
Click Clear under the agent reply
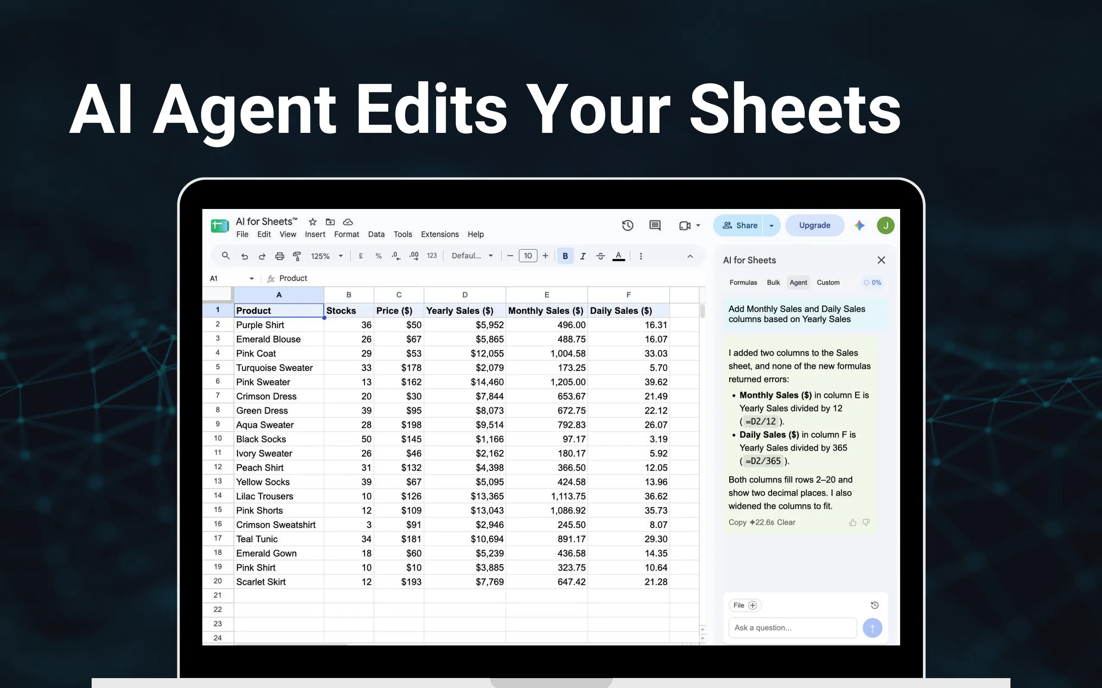pos(786,522)
